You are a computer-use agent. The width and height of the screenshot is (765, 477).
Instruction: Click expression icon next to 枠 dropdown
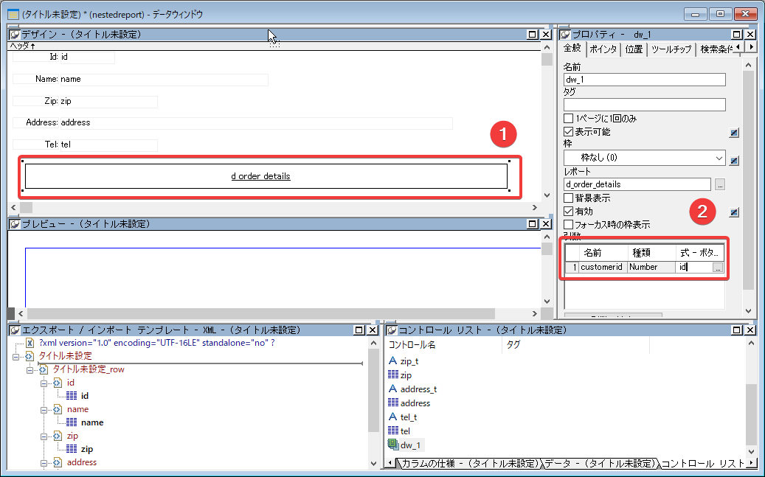(734, 160)
